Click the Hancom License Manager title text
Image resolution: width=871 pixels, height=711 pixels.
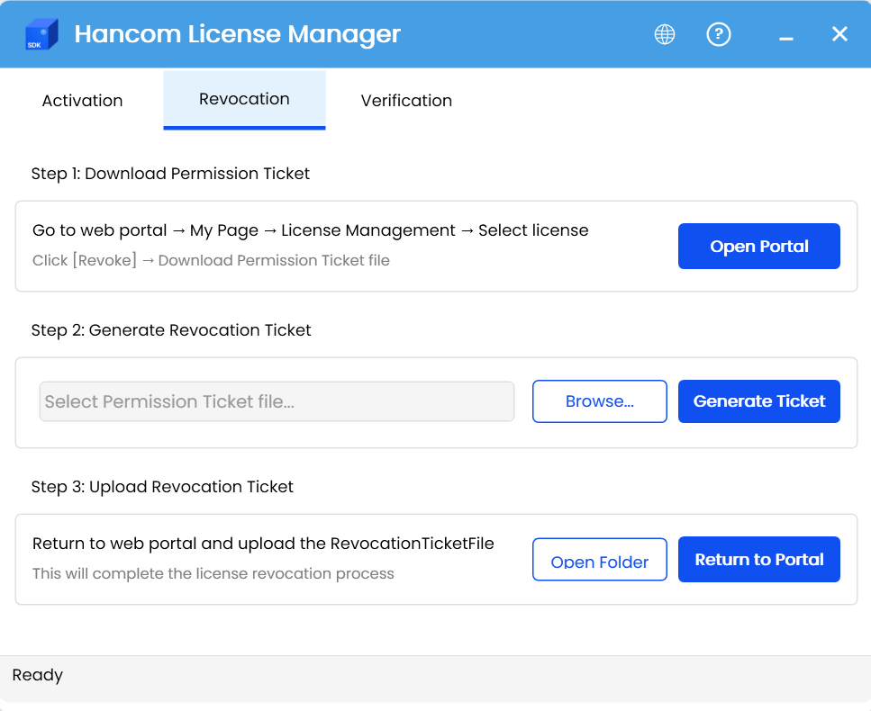pyautogui.click(x=238, y=34)
